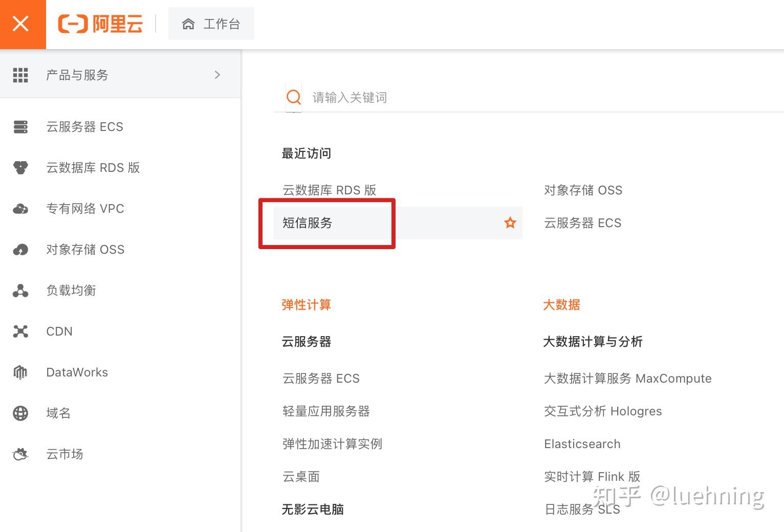Open 弹性加速计算实例 link
The width and height of the screenshot is (784, 532).
point(333,444)
